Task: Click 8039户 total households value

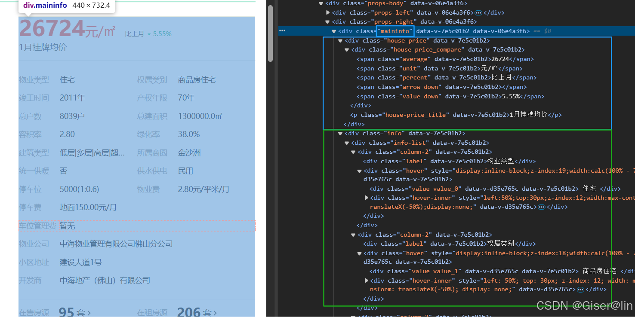Action: 72,116
